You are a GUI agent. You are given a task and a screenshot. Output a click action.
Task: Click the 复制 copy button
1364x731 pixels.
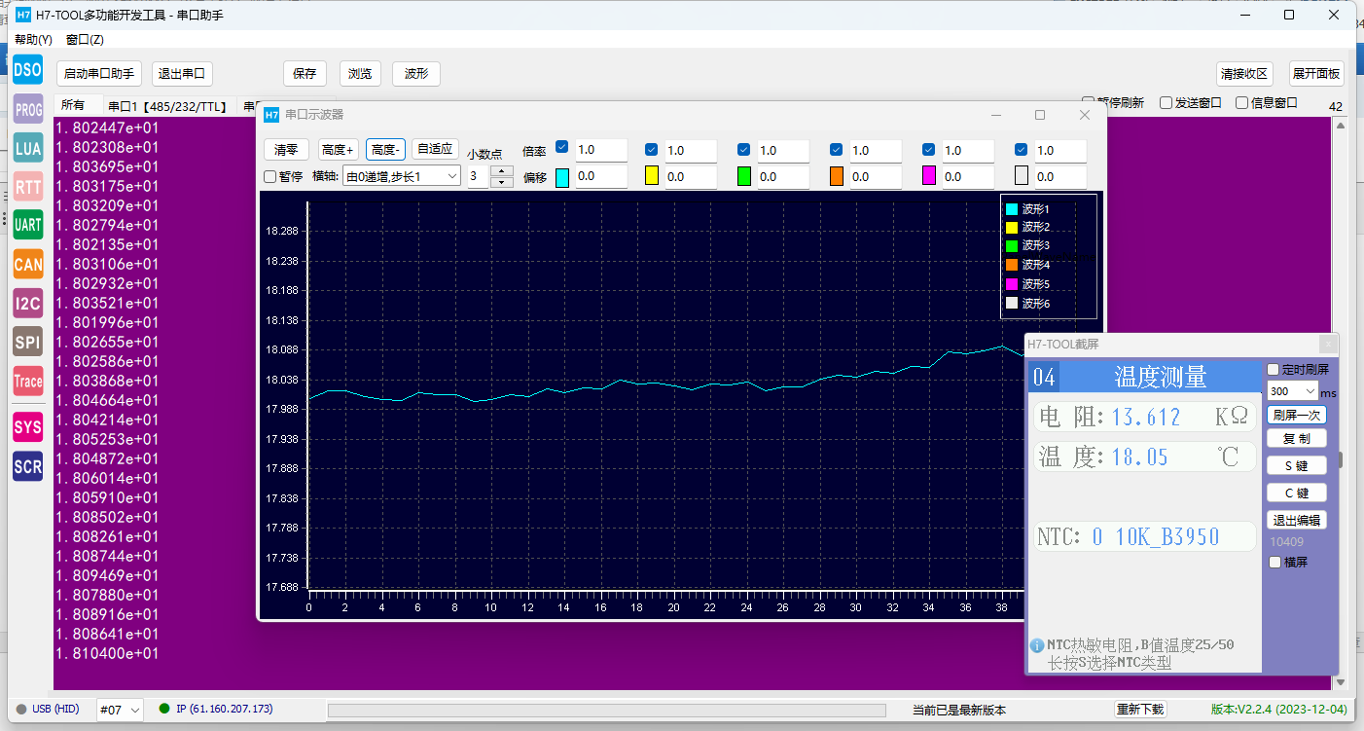(x=1297, y=438)
